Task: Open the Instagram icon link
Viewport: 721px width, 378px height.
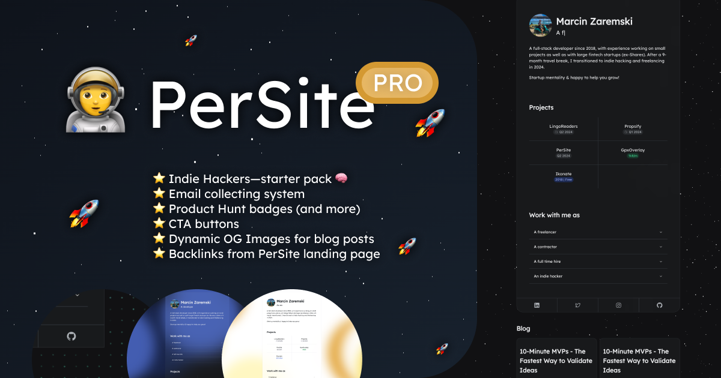Action: click(x=618, y=305)
